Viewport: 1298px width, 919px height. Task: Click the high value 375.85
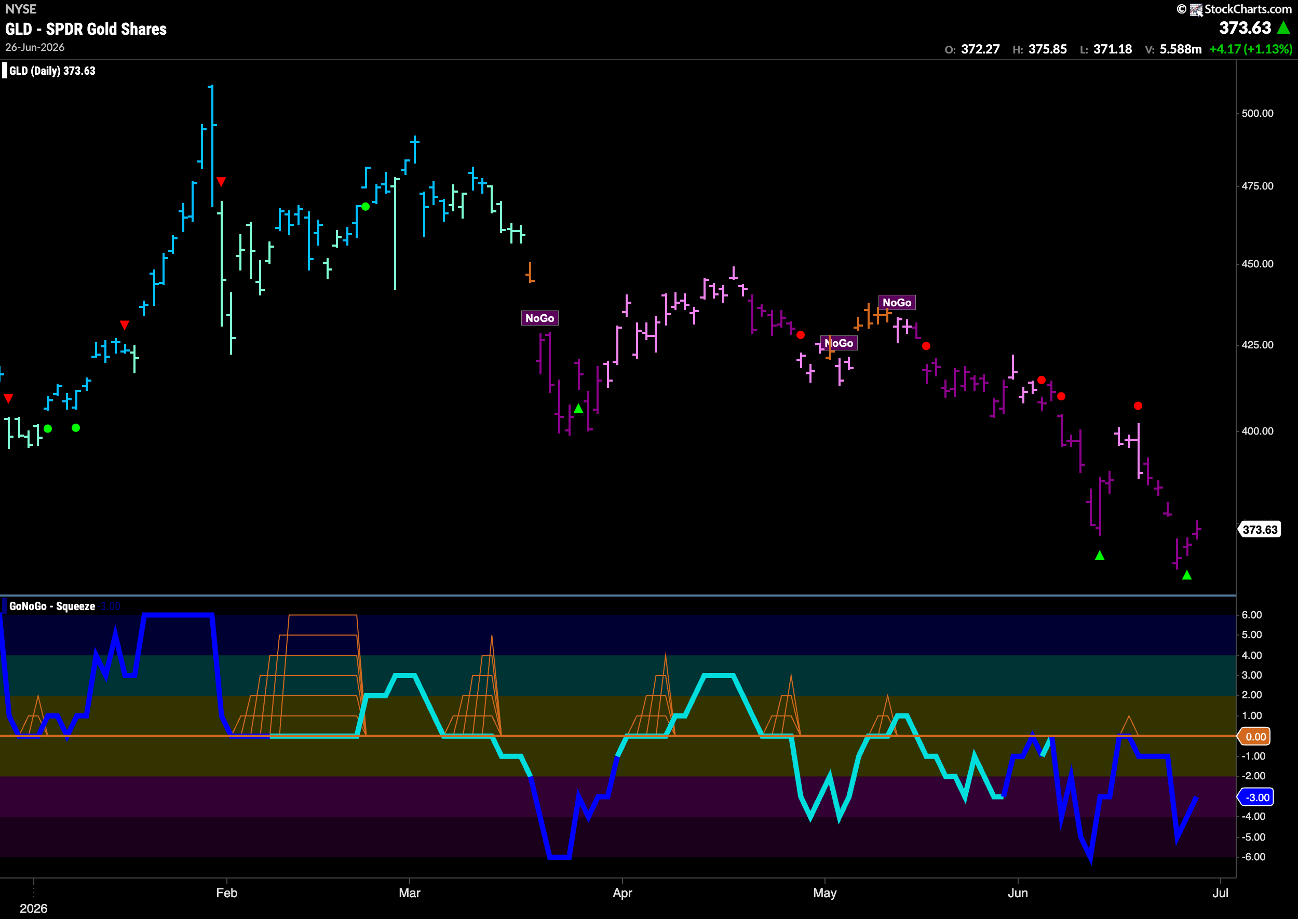click(x=1047, y=49)
